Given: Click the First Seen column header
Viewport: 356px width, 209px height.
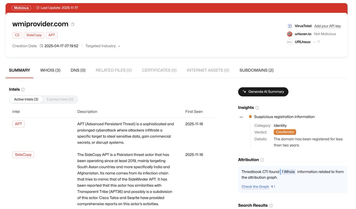Looking at the screenshot, I should coord(194,112).
